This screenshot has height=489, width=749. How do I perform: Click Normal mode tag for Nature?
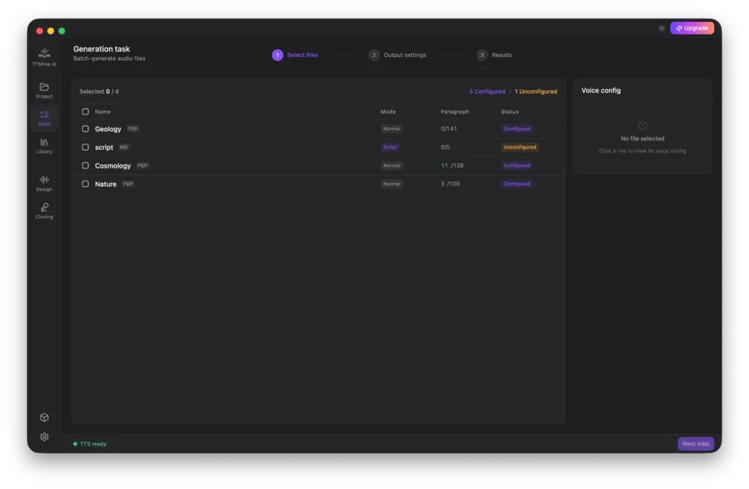click(x=391, y=184)
